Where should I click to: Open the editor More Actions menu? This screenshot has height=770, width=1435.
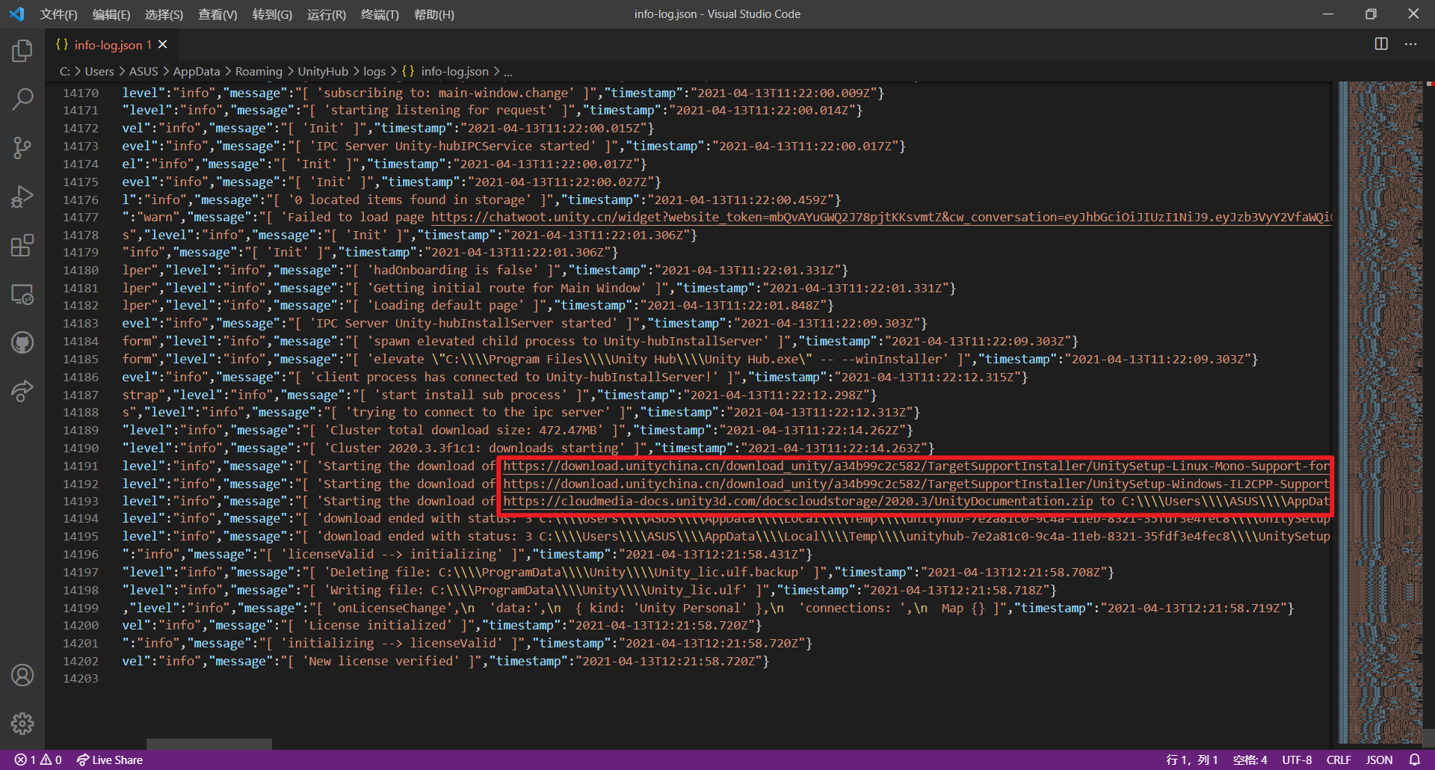(x=1410, y=44)
